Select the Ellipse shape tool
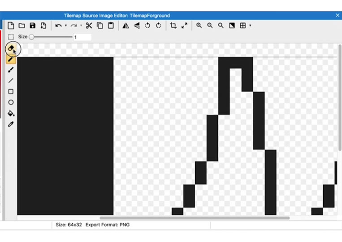 point(11,102)
